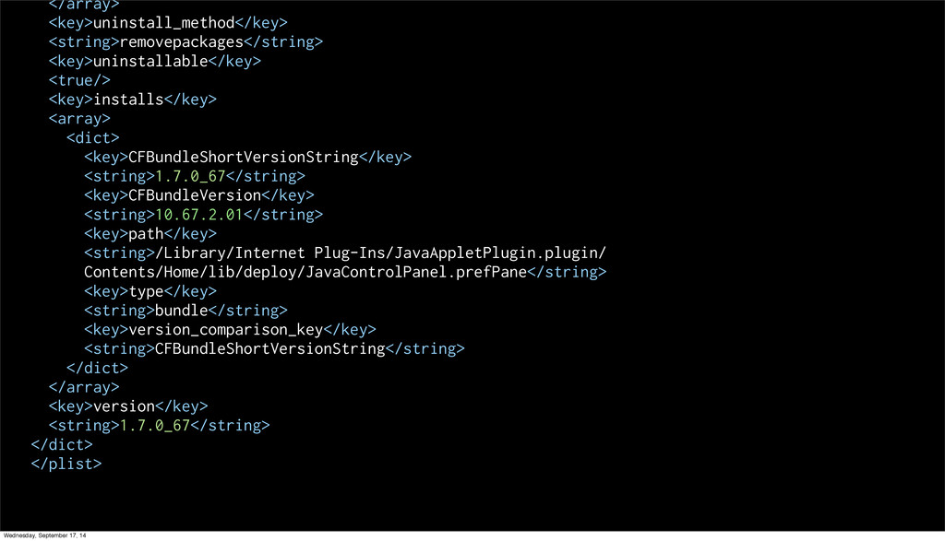
Task: Click the opening array tag
Action: [79, 119]
